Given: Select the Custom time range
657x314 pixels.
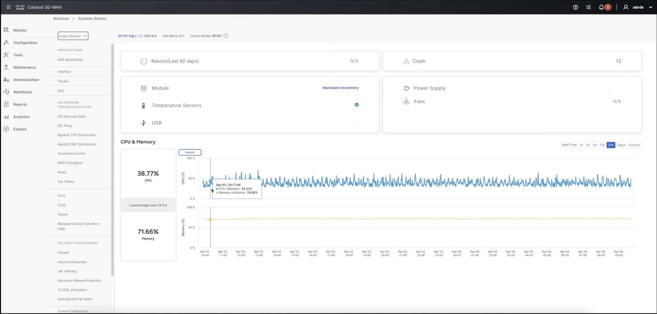Looking at the screenshot, I should [x=634, y=145].
